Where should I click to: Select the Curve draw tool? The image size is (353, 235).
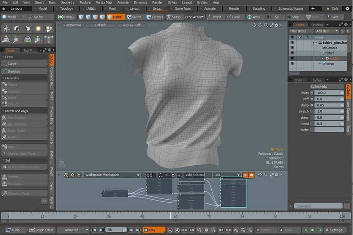coord(25,63)
